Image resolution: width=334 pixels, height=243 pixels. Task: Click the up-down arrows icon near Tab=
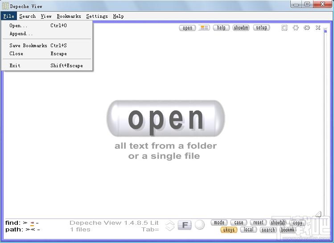coord(170,226)
